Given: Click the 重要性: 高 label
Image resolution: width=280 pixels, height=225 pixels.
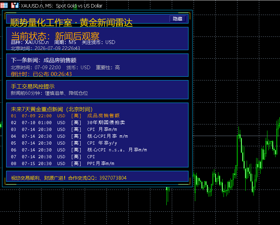Looking at the screenshot, I should point(108,67).
